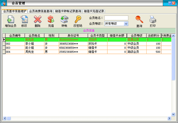Click the 查询 magnifier search icon
The image size is (178, 123).
tap(139, 19)
